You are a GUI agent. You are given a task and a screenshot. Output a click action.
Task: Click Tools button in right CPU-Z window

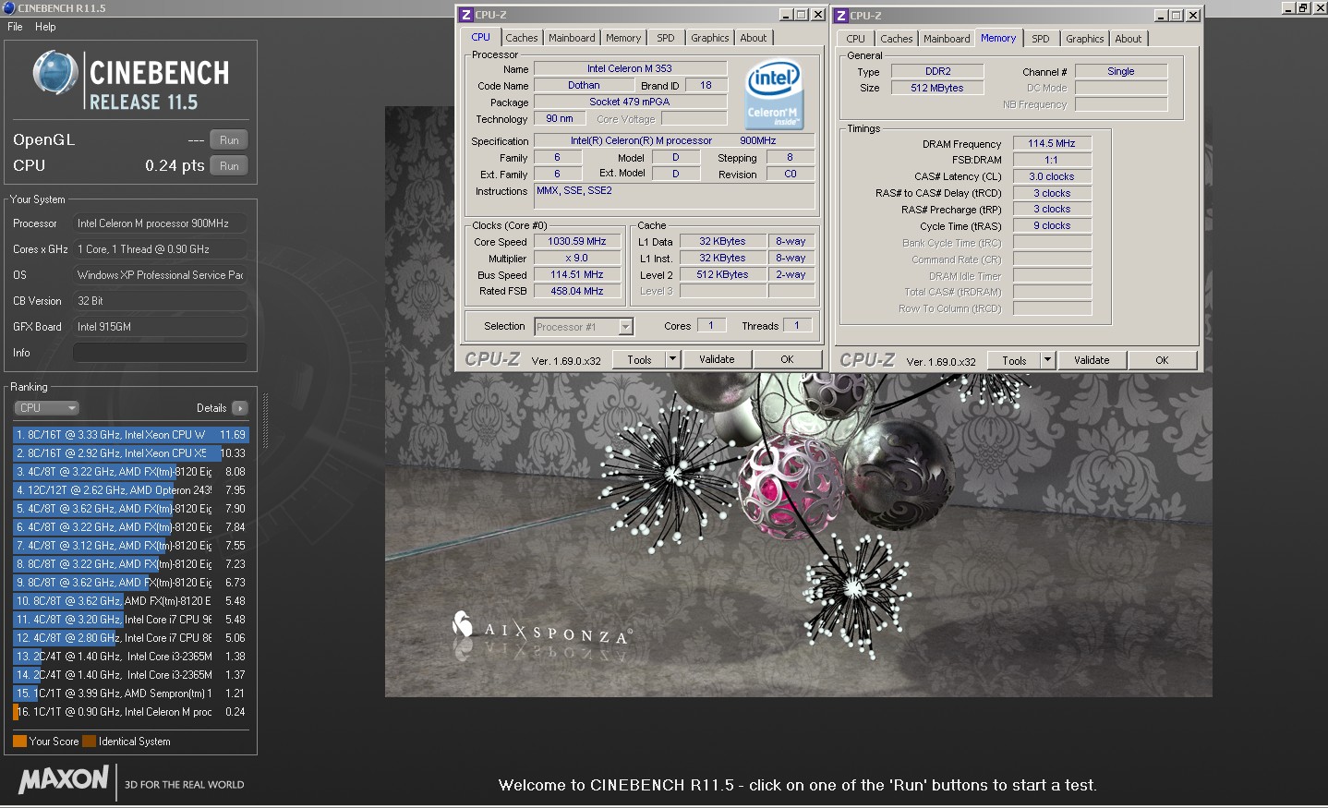[1014, 361]
